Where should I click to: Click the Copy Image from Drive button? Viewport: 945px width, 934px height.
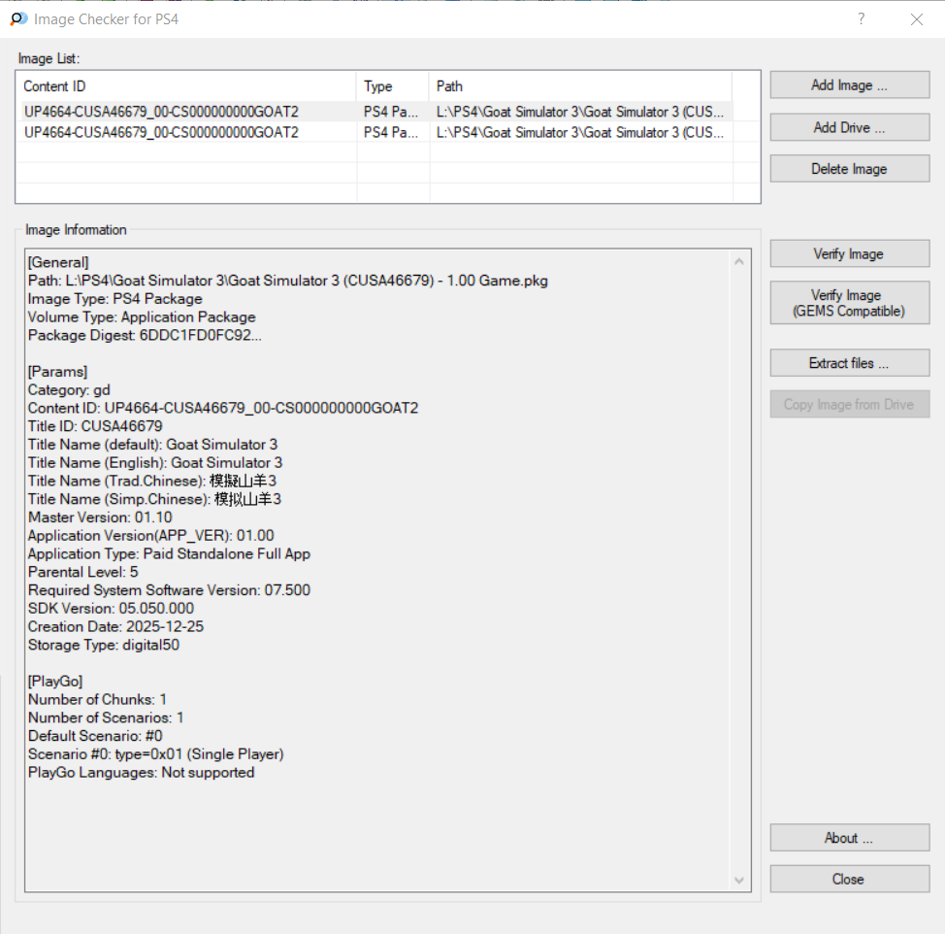coord(849,405)
